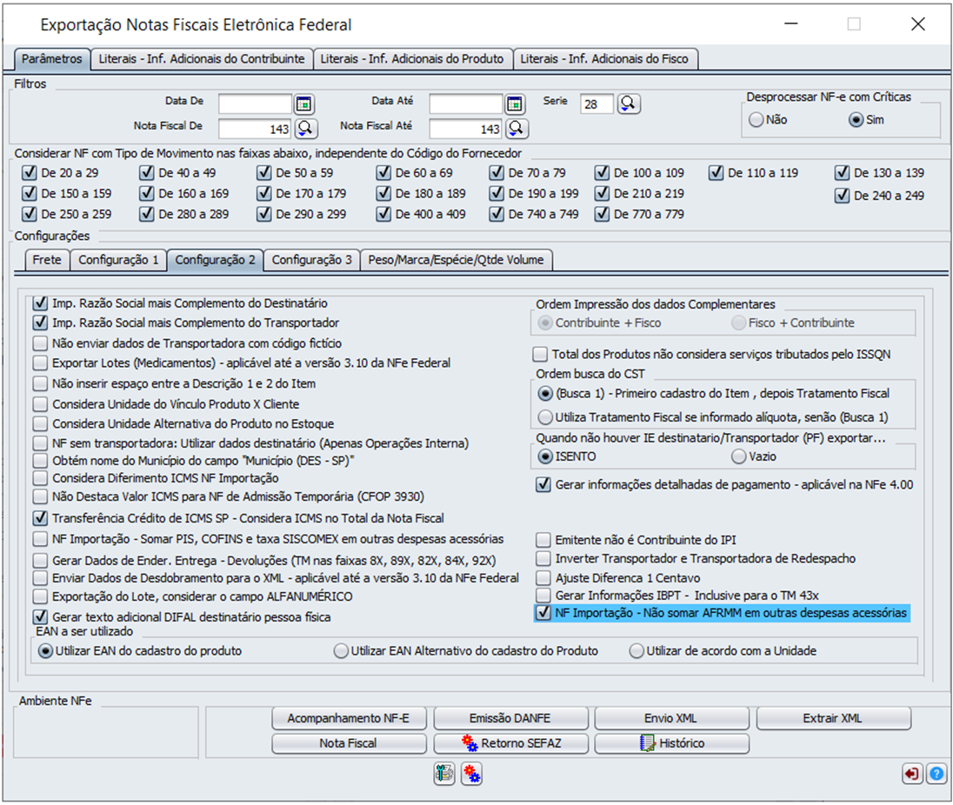Open the calendar picker for Data Até
This screenshot has width=953, height=805.
tap(515, 104)
